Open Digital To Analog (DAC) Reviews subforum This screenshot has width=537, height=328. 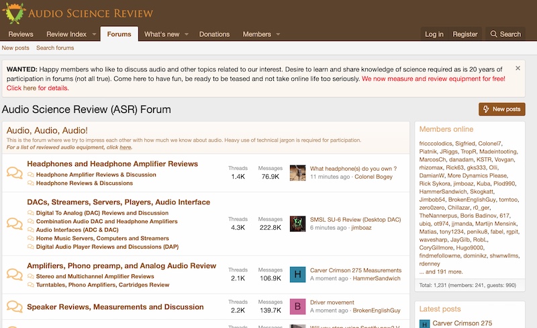[x=102, y=213]
